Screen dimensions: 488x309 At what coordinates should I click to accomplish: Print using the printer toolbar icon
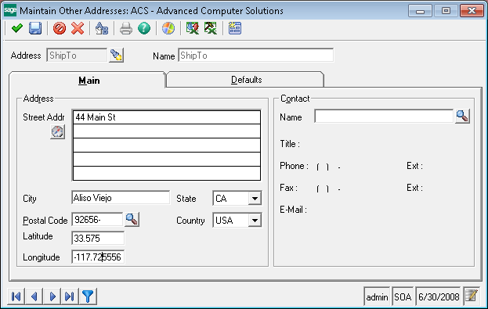tap(126, 29)
